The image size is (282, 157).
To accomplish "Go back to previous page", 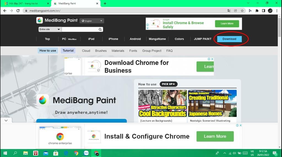I will click(5, 11).
